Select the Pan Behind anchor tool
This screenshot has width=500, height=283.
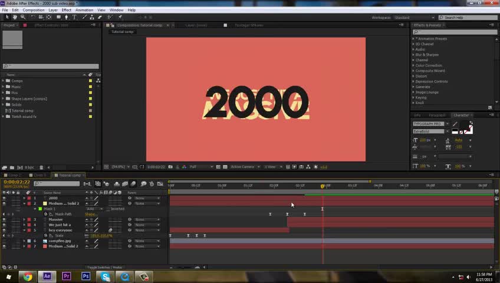click(x=49, y=17)
